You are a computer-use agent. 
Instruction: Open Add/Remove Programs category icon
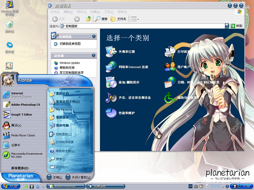(x=111, y=82)
